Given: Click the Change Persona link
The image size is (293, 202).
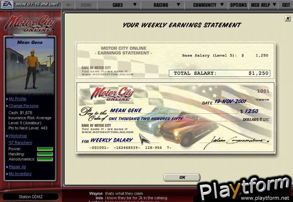Looking at the screenshot, I should [x=23, y=106].
